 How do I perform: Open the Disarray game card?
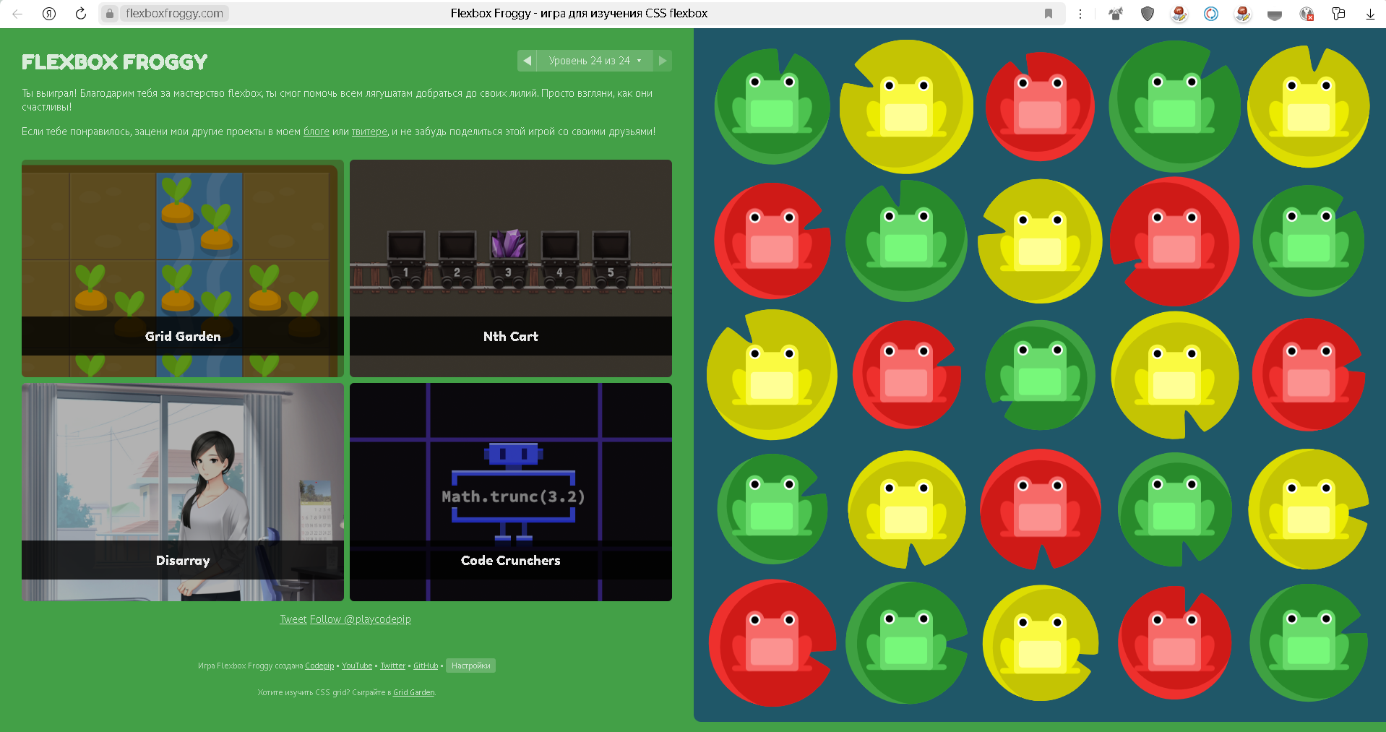(x=183, y=492)
